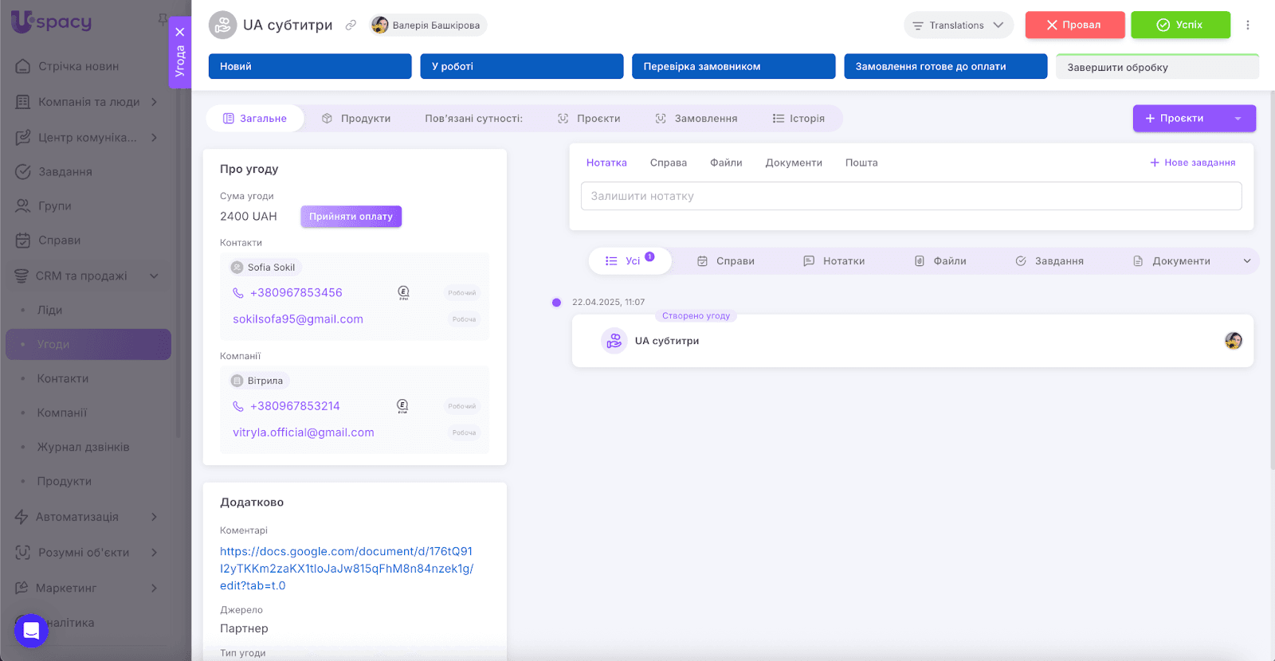The image size is (1275, 661).
Task: Select the У роботі pipeline stage
Action: tap(521, 67)
